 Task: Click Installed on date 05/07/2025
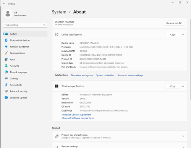tap(85, 102)
